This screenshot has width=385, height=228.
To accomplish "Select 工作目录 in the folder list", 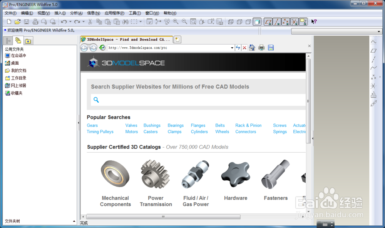I will [x=16, y=78].
